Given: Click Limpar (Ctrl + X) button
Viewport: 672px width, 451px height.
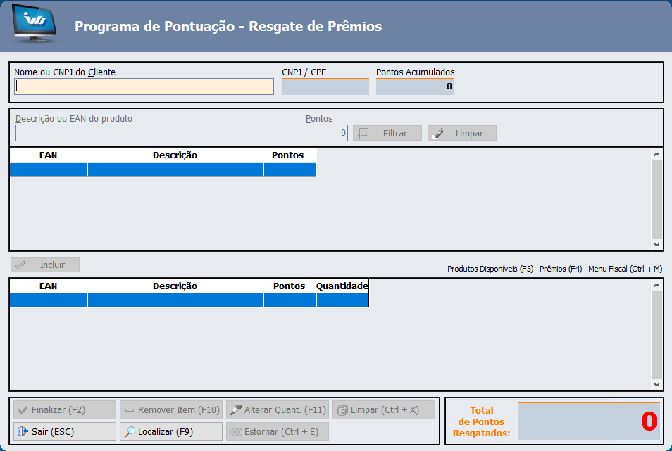Looking at the screenshot, I should click(x=383, y=409).
